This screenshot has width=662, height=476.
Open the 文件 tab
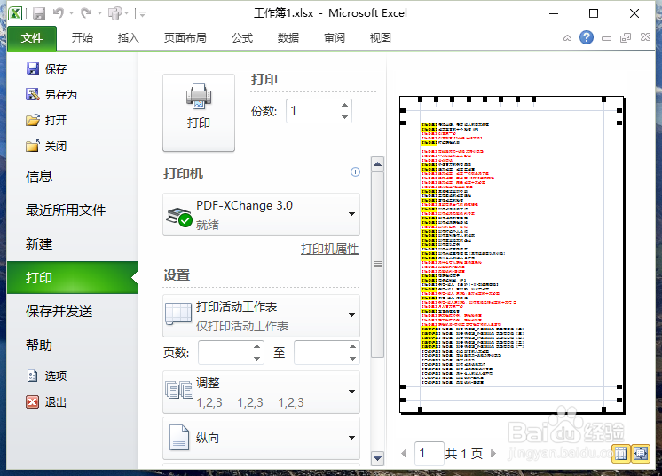pyautogui.click(x=32, y=38)
